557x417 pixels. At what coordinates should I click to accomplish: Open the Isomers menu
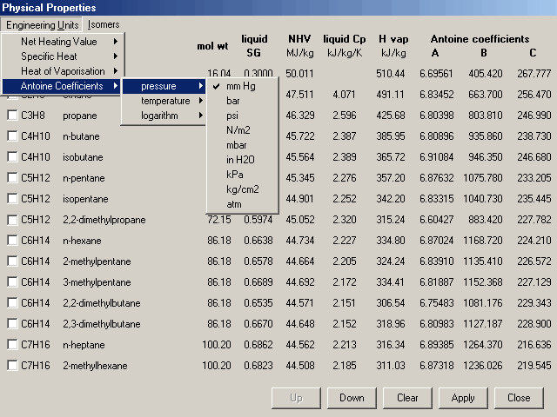[x=104, y=24]
